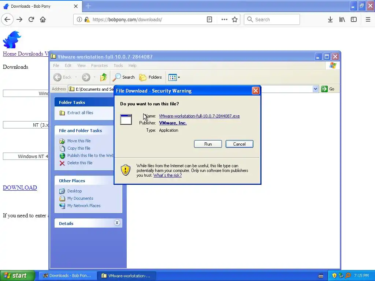Switch to Downloads - Bob Pony taskbar item

coord(68,276)
